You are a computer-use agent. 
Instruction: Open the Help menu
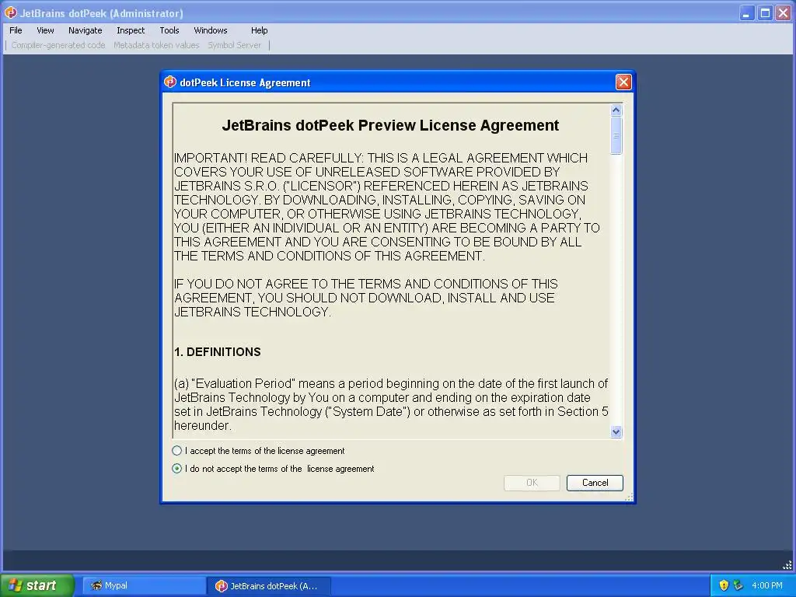259,30
